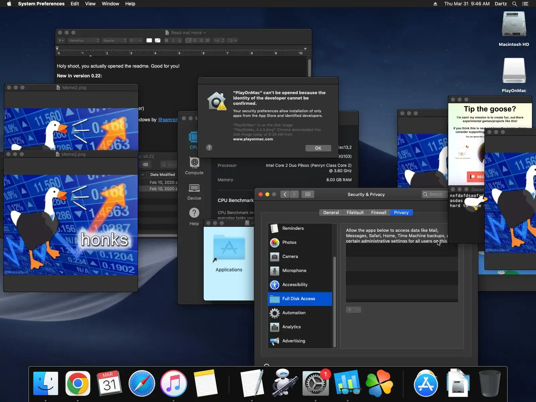Open App Store from the Dock

[426, 384]
